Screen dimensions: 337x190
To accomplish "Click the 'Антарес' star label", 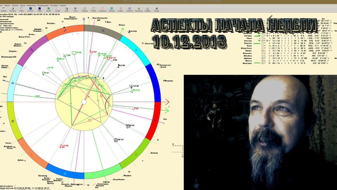I will (51, 23).
